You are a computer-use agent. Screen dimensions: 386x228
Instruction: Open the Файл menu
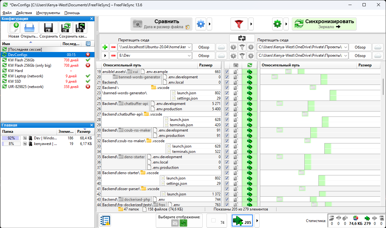click(x=7, y=13)
